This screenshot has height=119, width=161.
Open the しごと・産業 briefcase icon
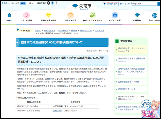(x=115, y=15)
